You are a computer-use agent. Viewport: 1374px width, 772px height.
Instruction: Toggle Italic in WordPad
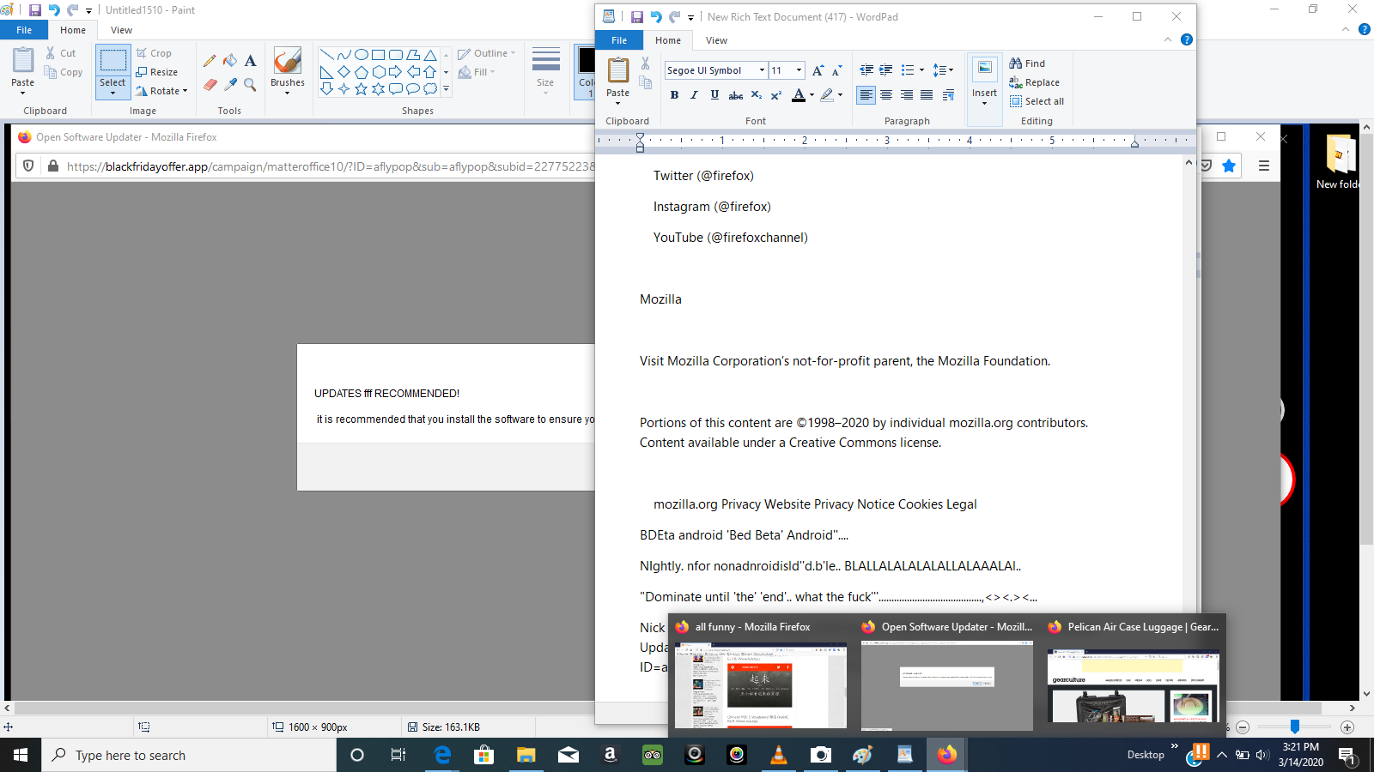[695, 95]
